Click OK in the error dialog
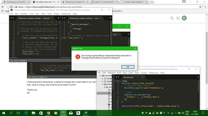This screenshot has height=116, width=208. pyautogui.click(x=128, y=67)
